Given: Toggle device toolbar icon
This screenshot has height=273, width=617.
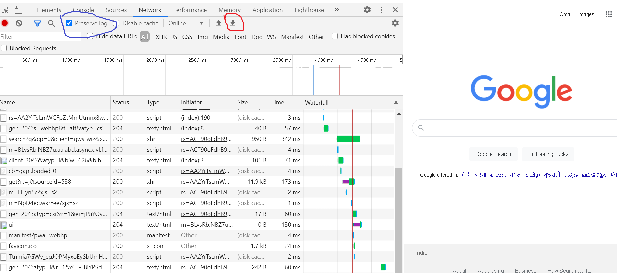Looking at the screenshot, I should point(18,10).
